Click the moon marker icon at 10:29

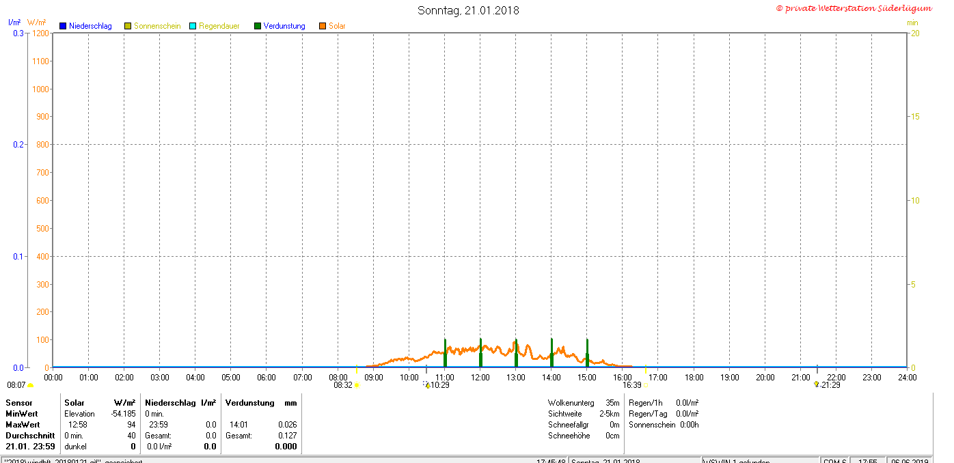[427, 385]
